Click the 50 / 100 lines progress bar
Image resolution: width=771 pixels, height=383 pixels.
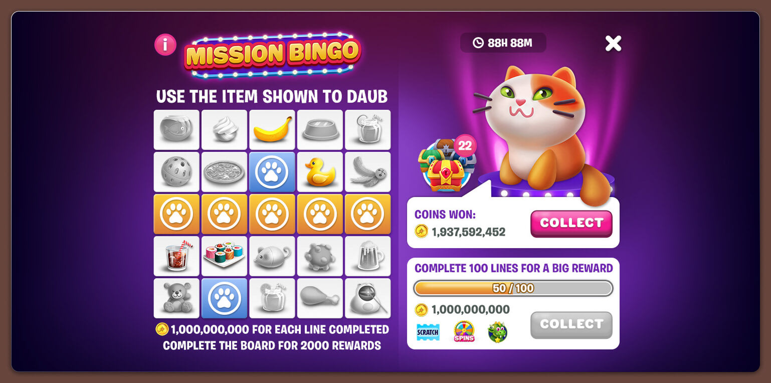[513, 288]
